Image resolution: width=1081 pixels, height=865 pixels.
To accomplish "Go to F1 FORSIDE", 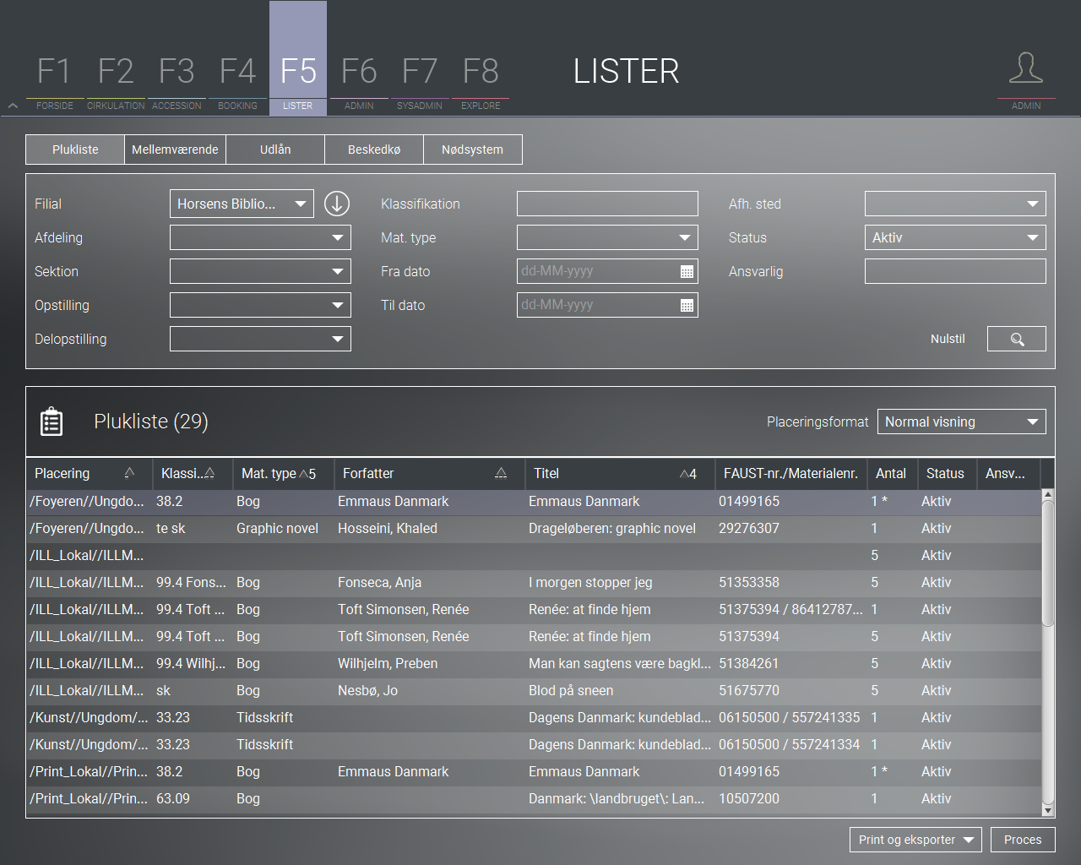I will pyautogui.click(x=54, y=82).
